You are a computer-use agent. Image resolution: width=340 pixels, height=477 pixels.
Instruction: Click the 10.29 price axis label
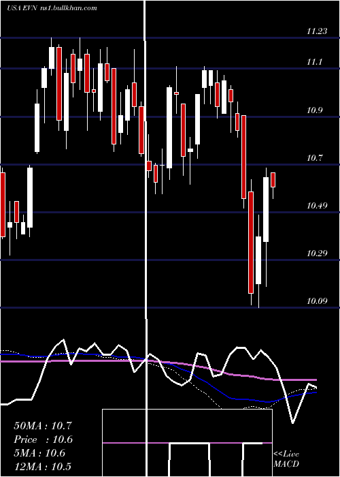(317, 253)
